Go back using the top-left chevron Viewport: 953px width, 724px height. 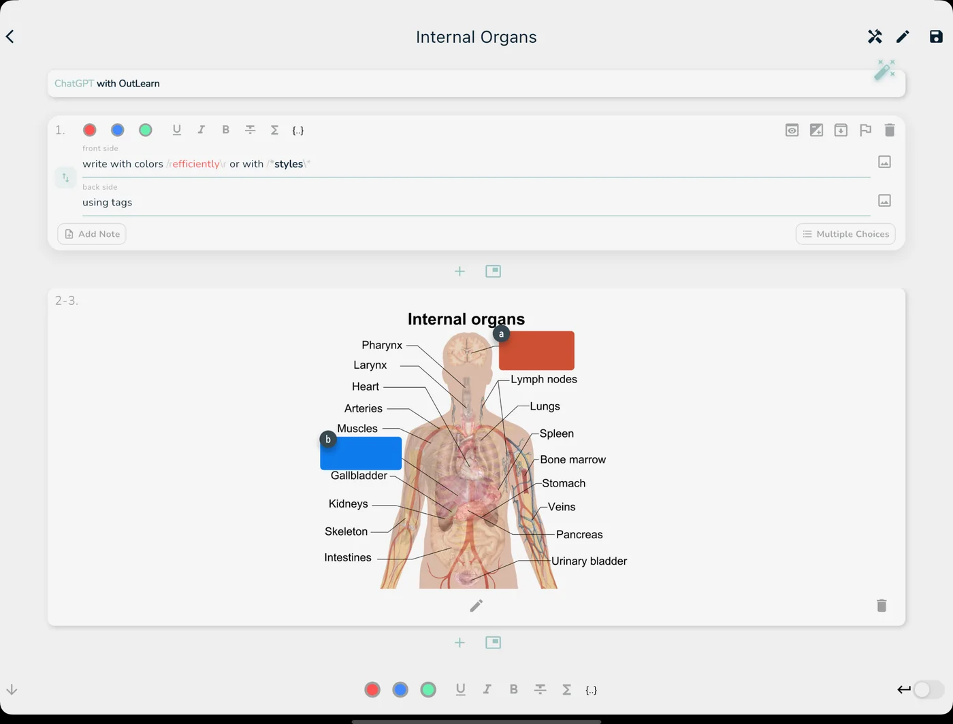click(x=10, y=37)
